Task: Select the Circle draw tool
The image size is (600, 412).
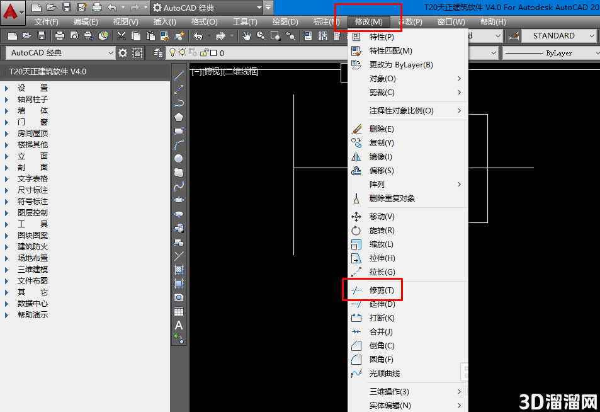Action: coord(179,159)
